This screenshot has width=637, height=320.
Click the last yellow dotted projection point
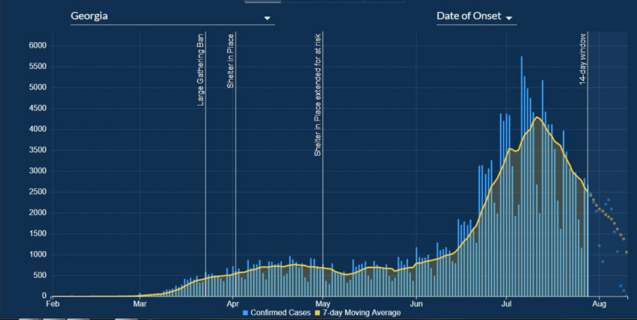click(627, 252)
